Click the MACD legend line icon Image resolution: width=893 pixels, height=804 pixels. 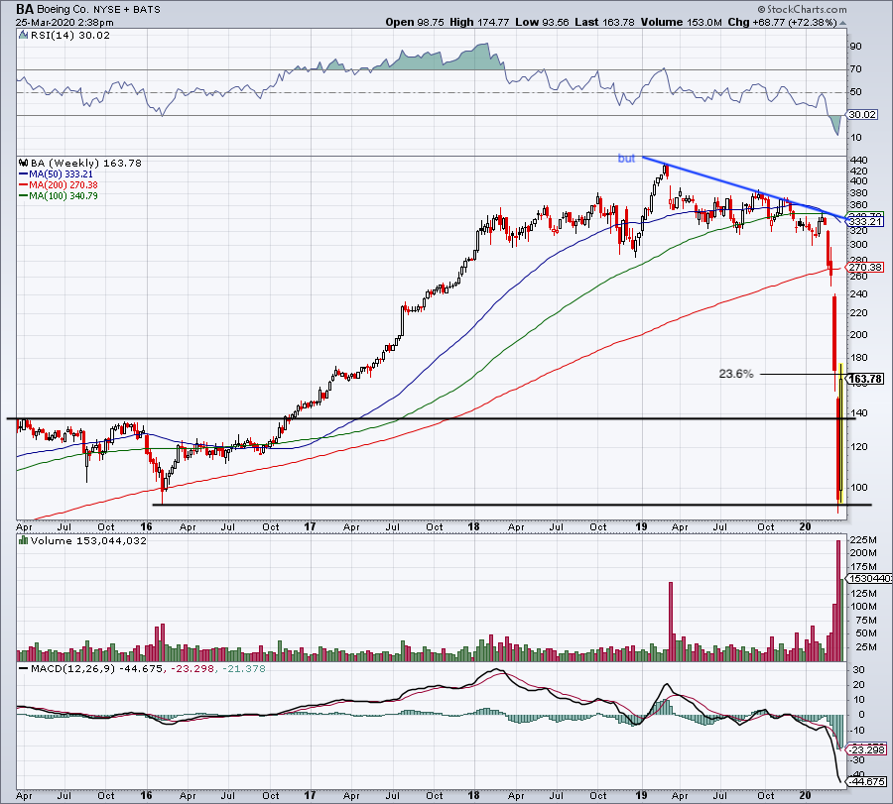pos(24,669)
